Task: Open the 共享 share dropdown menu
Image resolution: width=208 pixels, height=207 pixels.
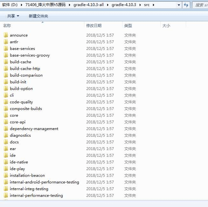Action: pos(13,16)
